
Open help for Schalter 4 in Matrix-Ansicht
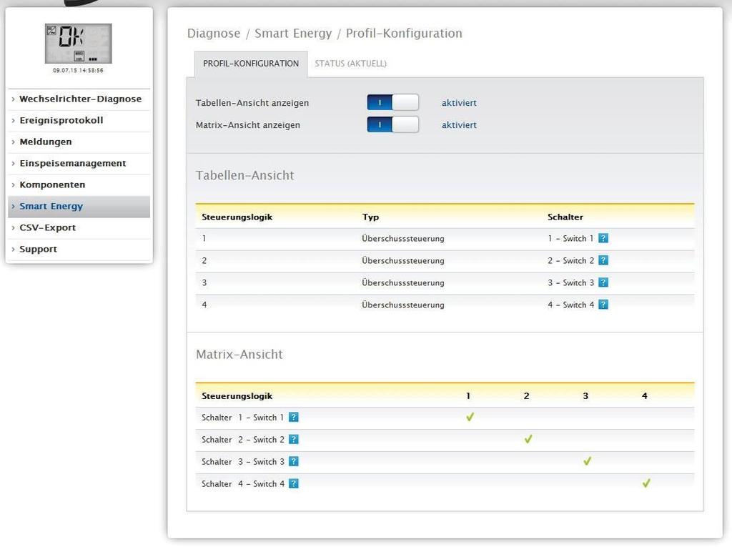pos(293,483)
